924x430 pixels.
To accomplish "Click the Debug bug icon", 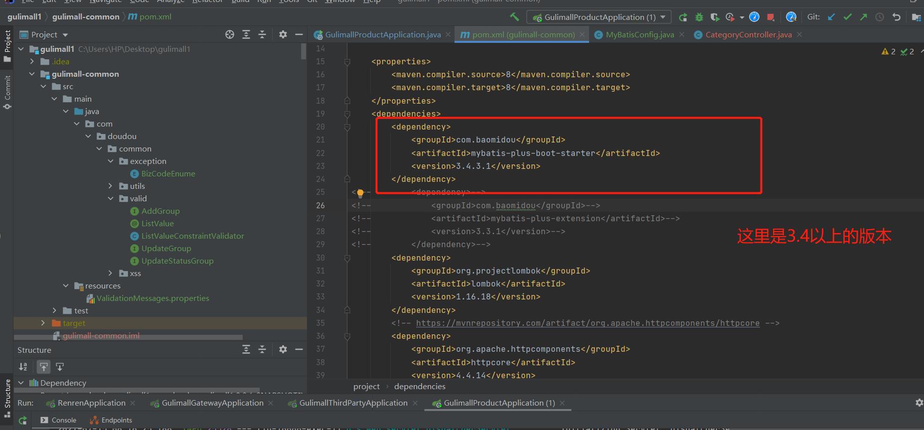I will tap(699, 17).
